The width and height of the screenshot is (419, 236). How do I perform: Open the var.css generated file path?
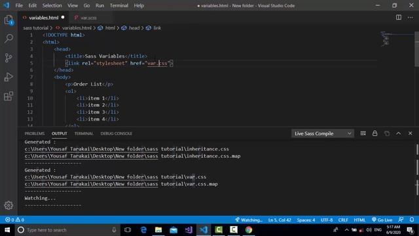tap(115, 177)
